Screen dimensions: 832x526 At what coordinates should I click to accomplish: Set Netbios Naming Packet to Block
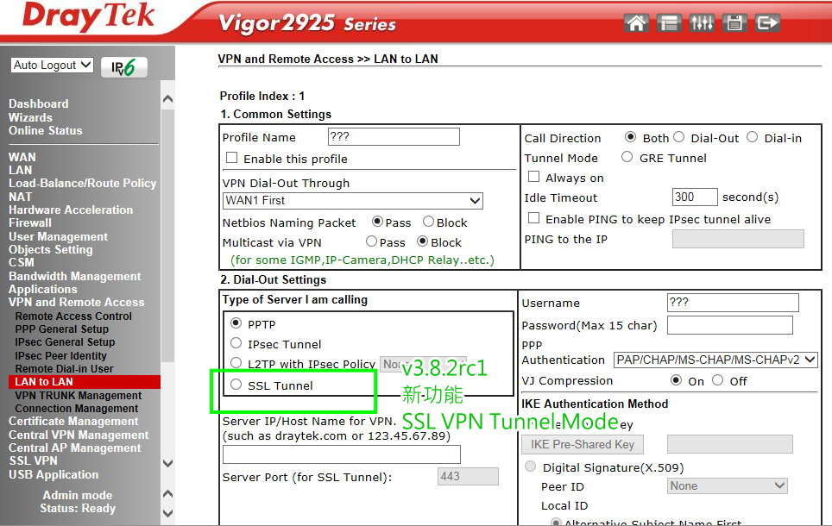(x=428, y=221)
